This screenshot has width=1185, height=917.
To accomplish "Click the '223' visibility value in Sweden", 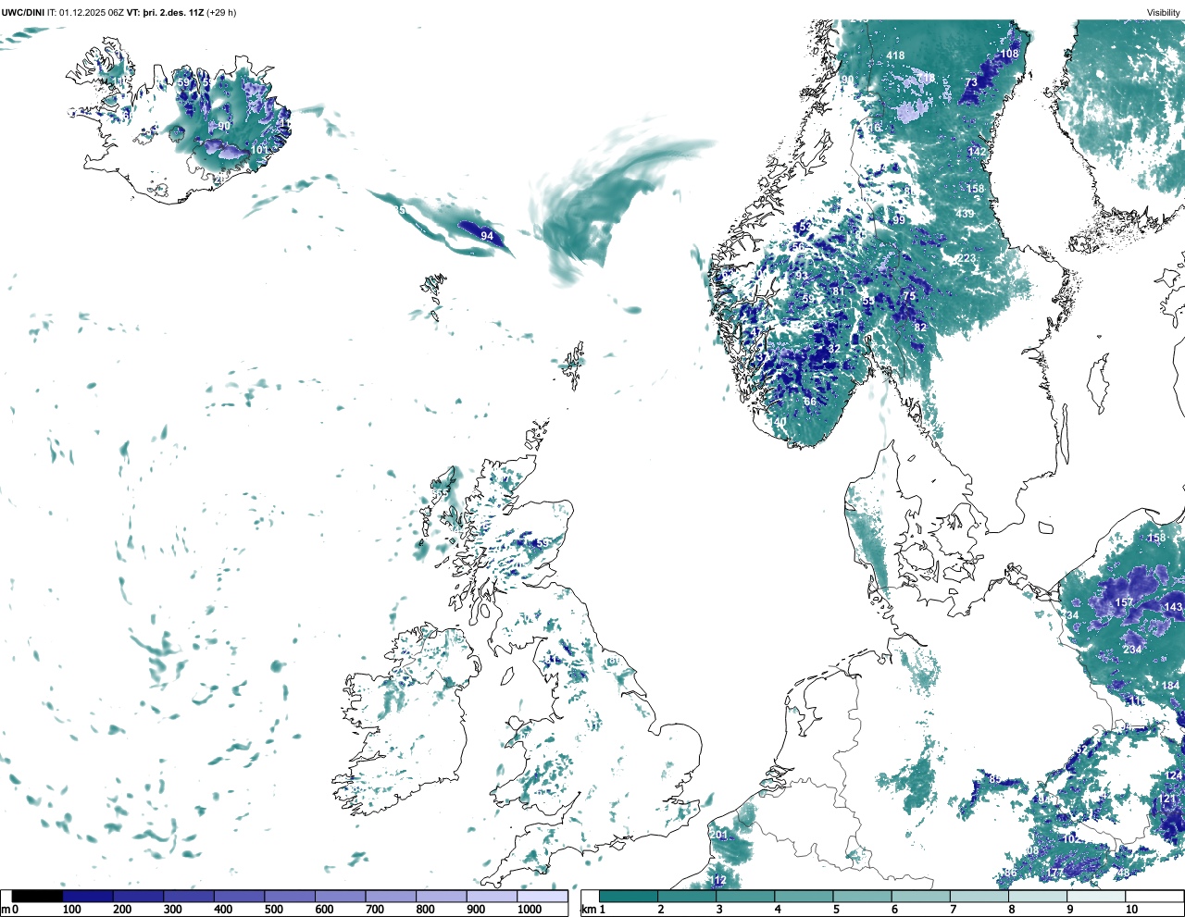I will 967,258.
